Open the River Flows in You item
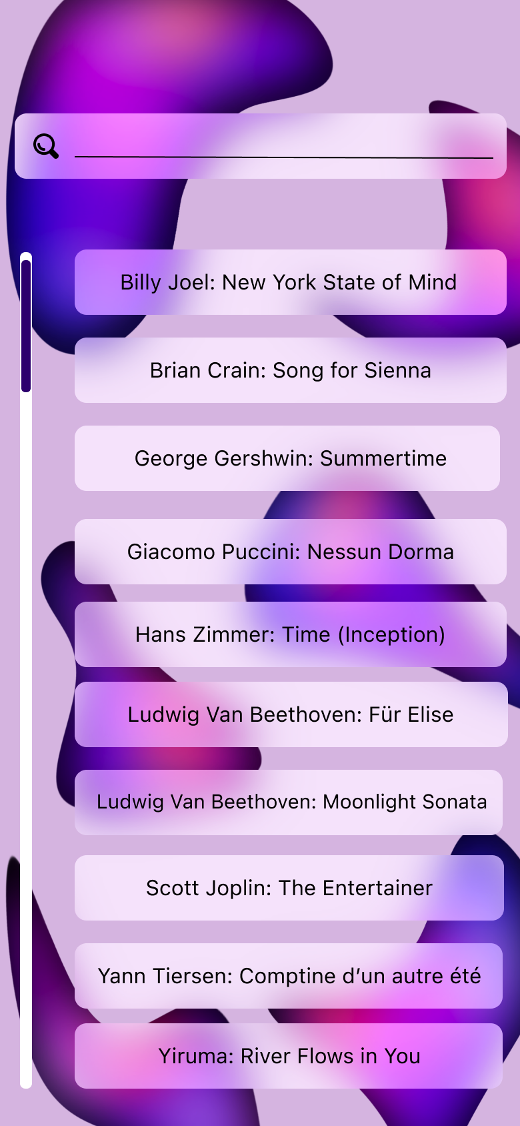 pyautogui.click(x=289, y=1056)
